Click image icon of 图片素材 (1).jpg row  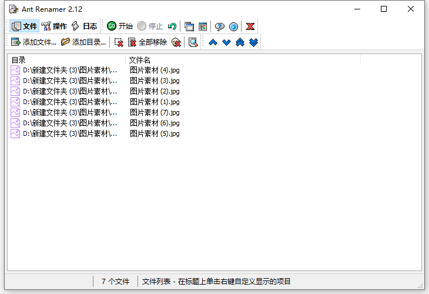pos(15,102)
